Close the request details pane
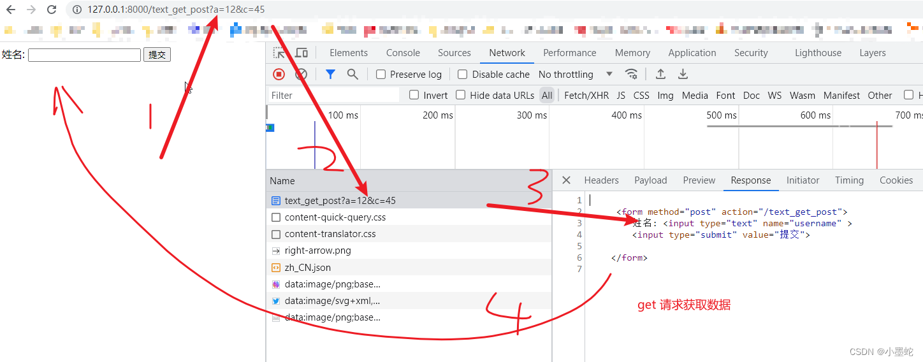 [x=565, y=180]
